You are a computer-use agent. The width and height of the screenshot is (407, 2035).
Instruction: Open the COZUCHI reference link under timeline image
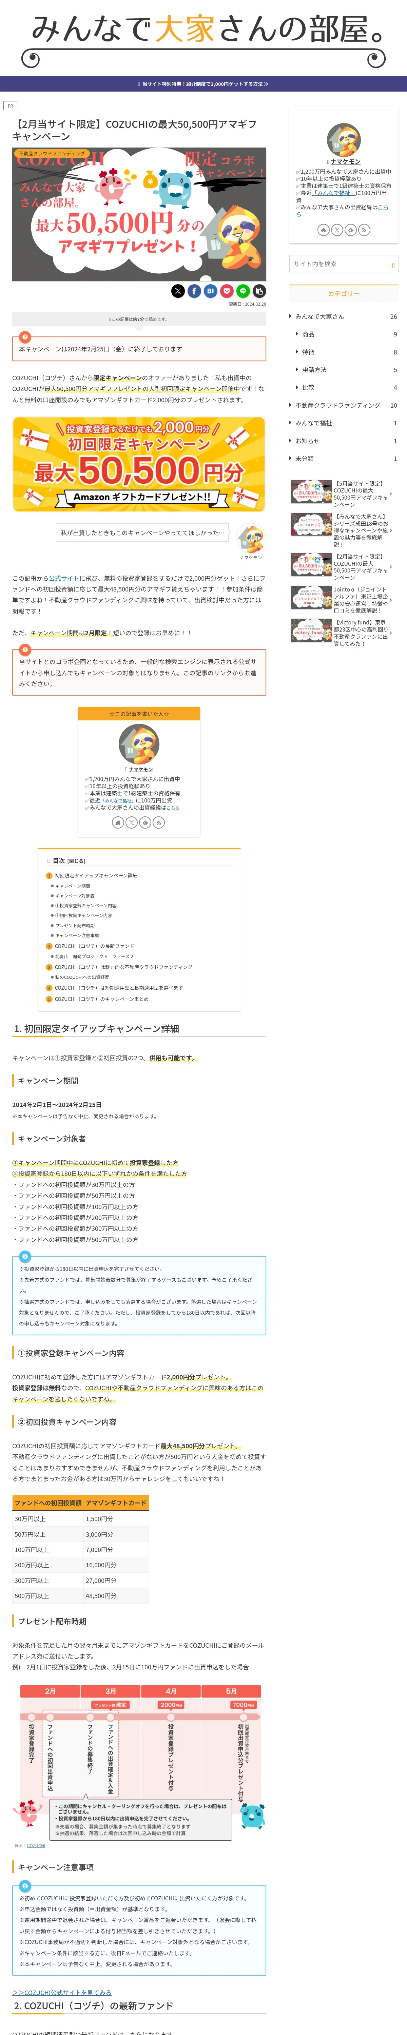tap(36, 1845)
